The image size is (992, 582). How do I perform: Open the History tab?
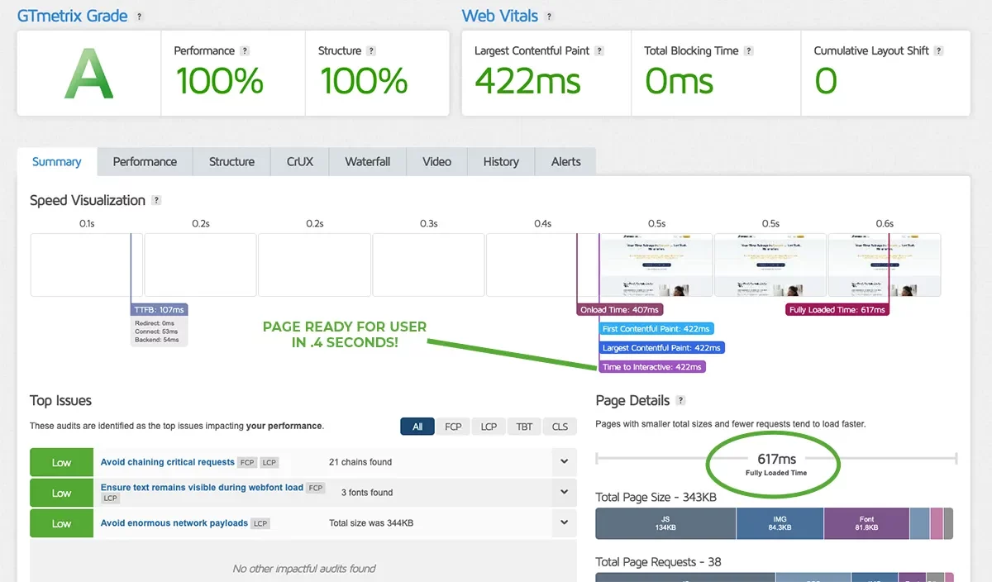(501, 162)
